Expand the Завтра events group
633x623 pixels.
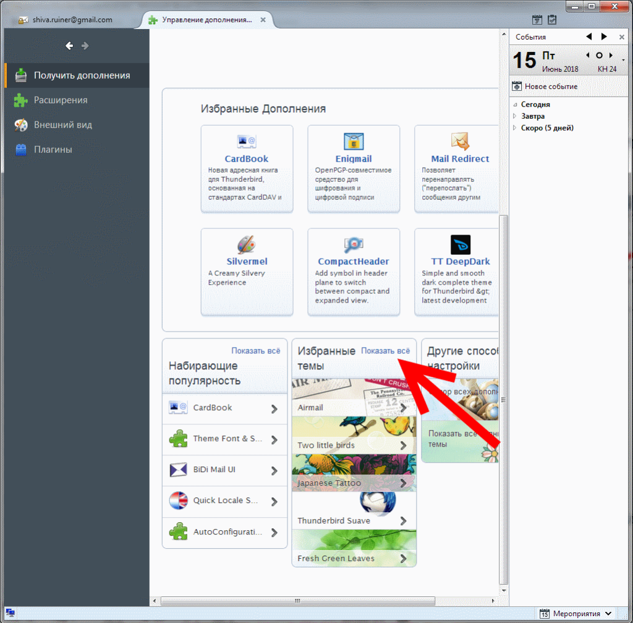515,116
